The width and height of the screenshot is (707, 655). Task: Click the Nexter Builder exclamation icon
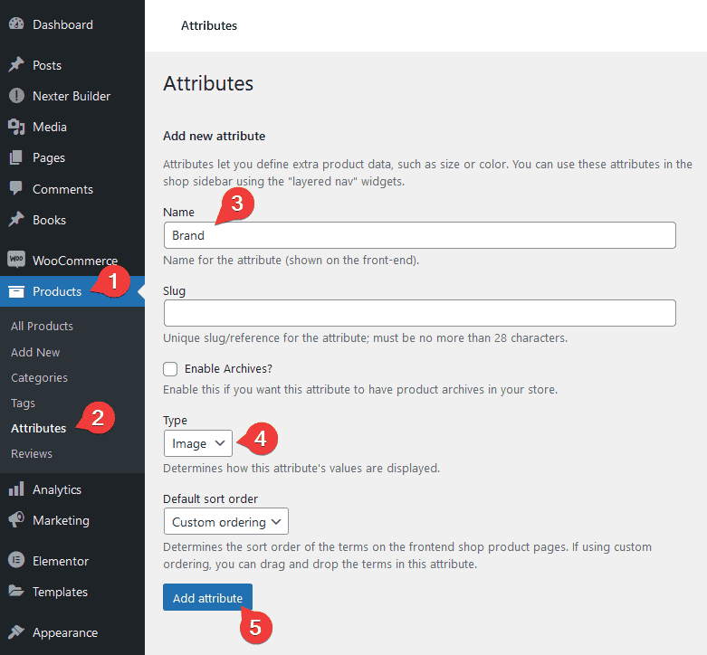coord(16,96)
